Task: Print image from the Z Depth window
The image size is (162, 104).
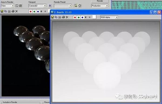Action: [x=63, y=17]
